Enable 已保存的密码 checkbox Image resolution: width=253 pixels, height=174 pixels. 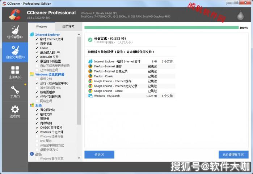click(37, 70)
